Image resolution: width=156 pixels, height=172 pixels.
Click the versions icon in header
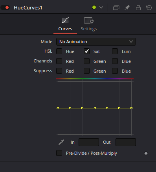coord(116,7)
